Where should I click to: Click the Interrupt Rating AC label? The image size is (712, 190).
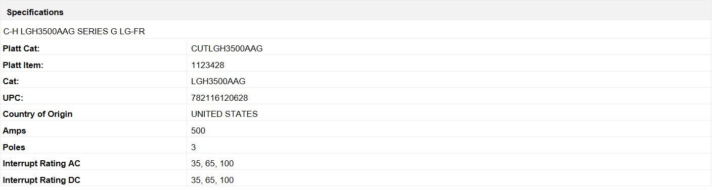pos(41,163)
